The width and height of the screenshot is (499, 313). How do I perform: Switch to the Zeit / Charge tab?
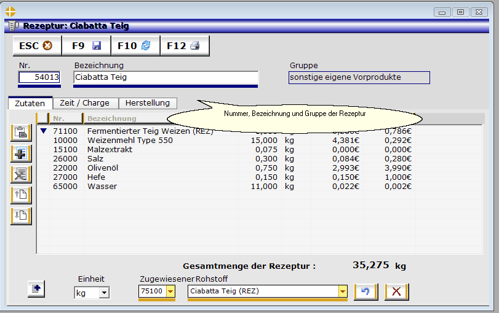click(x=85, y=103)
